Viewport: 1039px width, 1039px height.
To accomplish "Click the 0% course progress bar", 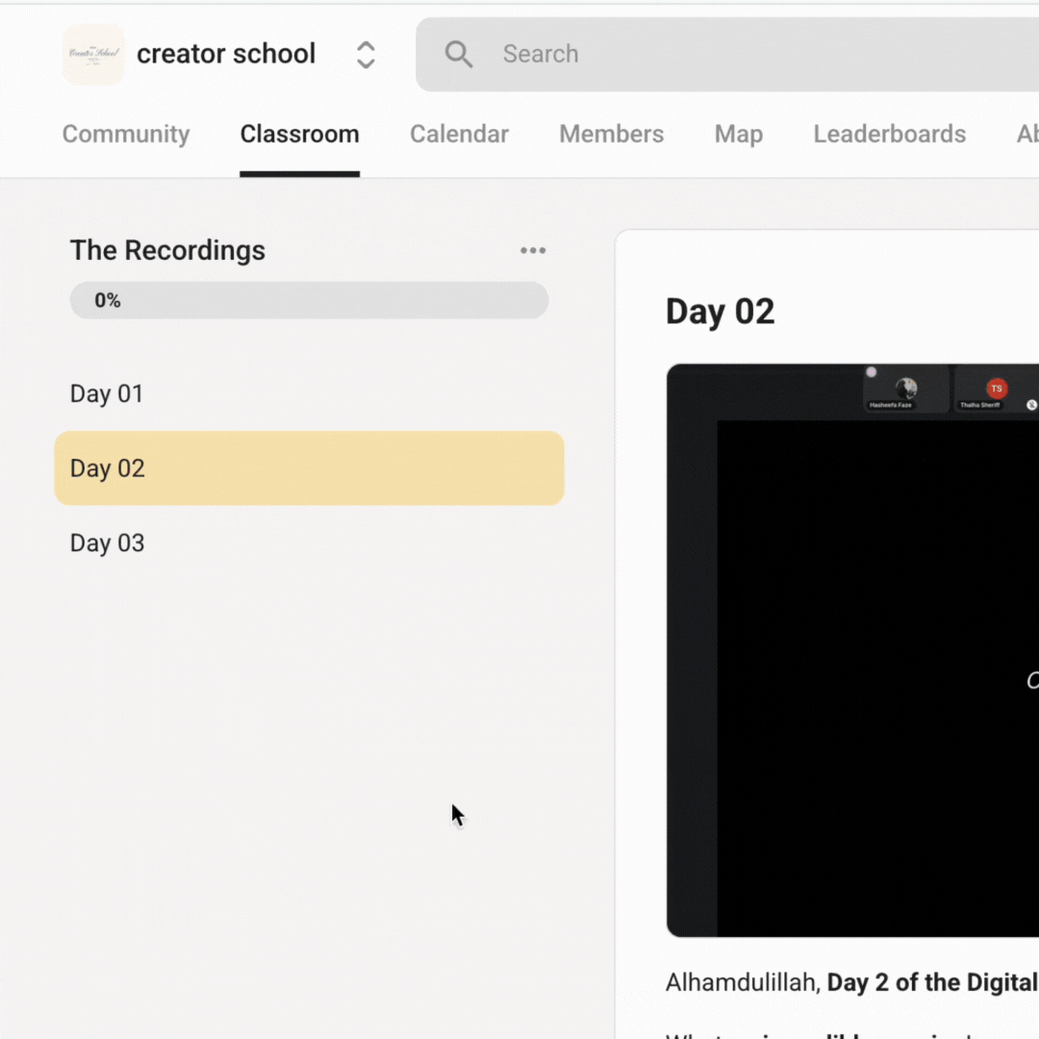I will pos(309,301).
